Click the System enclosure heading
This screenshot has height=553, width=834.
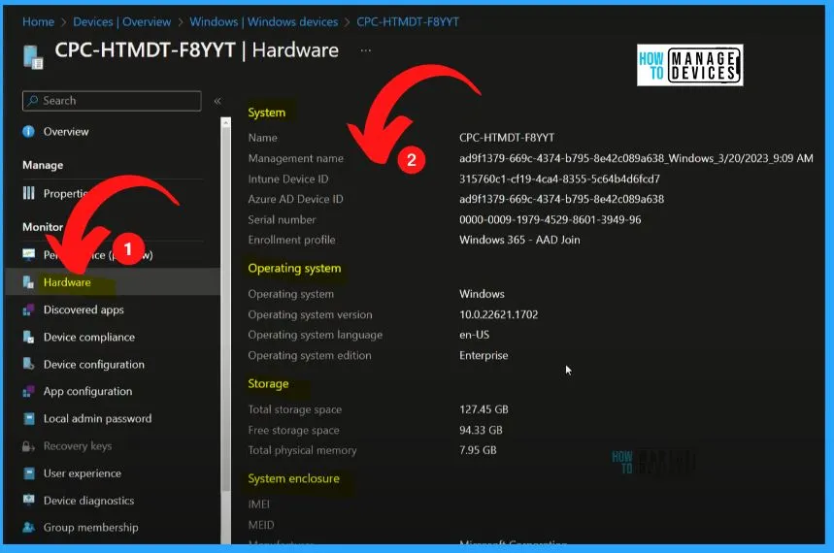pyautogui.click(x=293, y=478)
